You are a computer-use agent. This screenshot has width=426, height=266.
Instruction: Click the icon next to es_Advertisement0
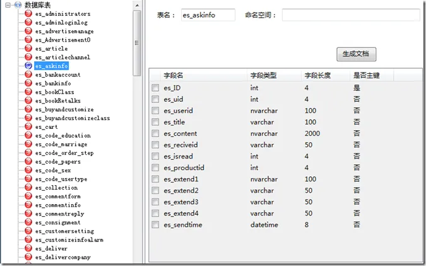pyautogui.click(x=28, y=39)
